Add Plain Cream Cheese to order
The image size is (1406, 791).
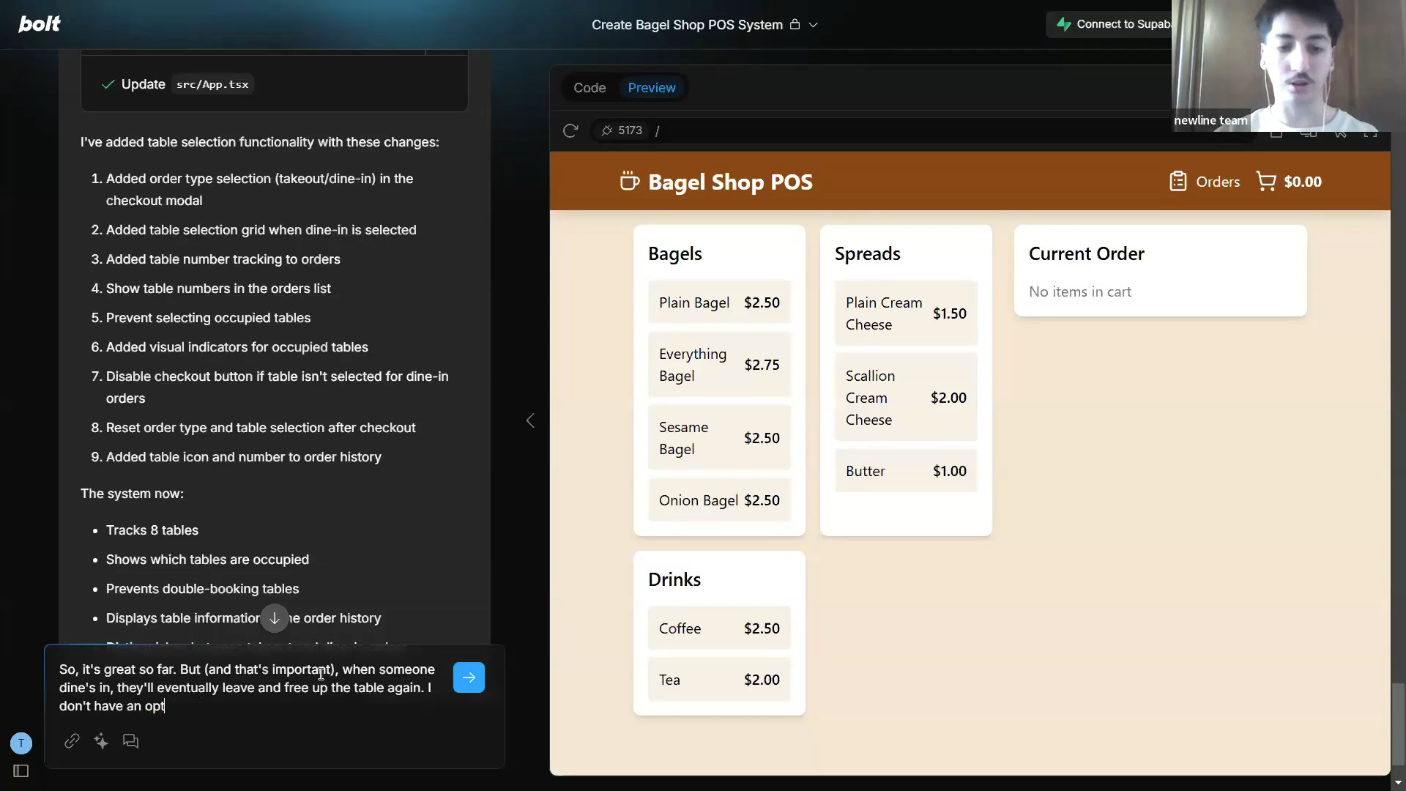click(x=906, y=313)
